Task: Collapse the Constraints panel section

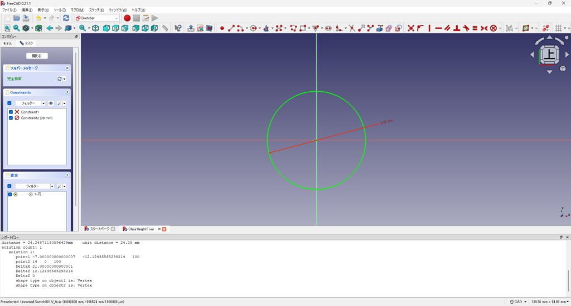Action: point(67,92)
